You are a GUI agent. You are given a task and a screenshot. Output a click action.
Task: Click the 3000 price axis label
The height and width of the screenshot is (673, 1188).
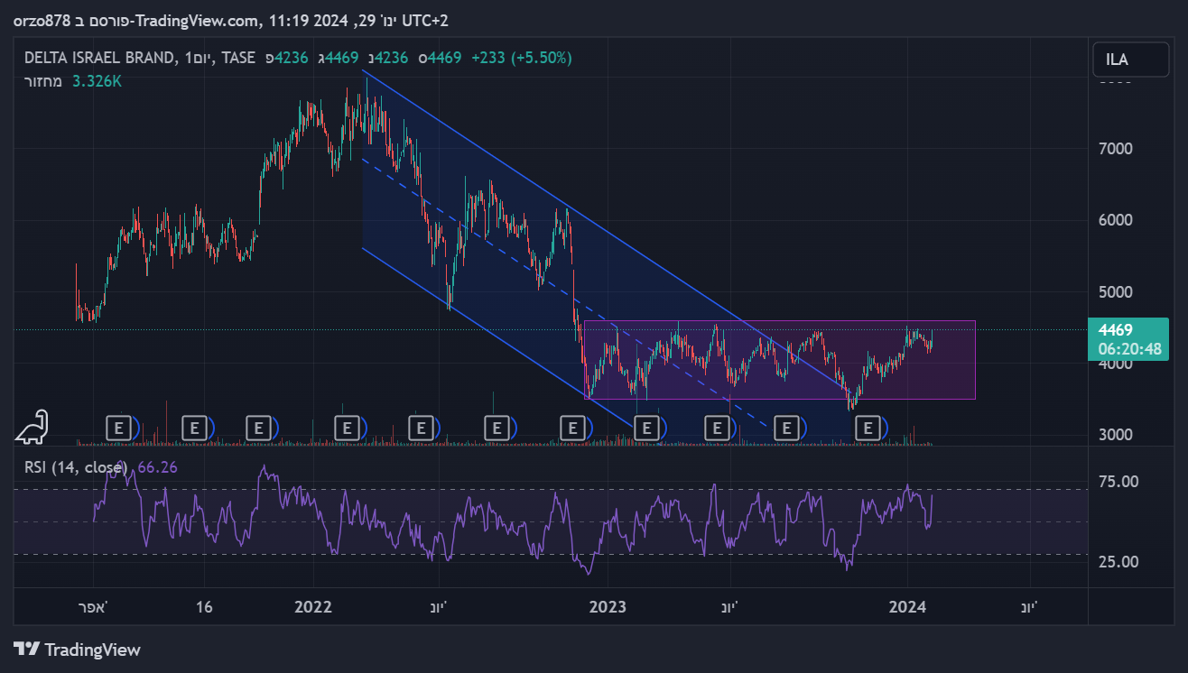(x=1116, y=435)
